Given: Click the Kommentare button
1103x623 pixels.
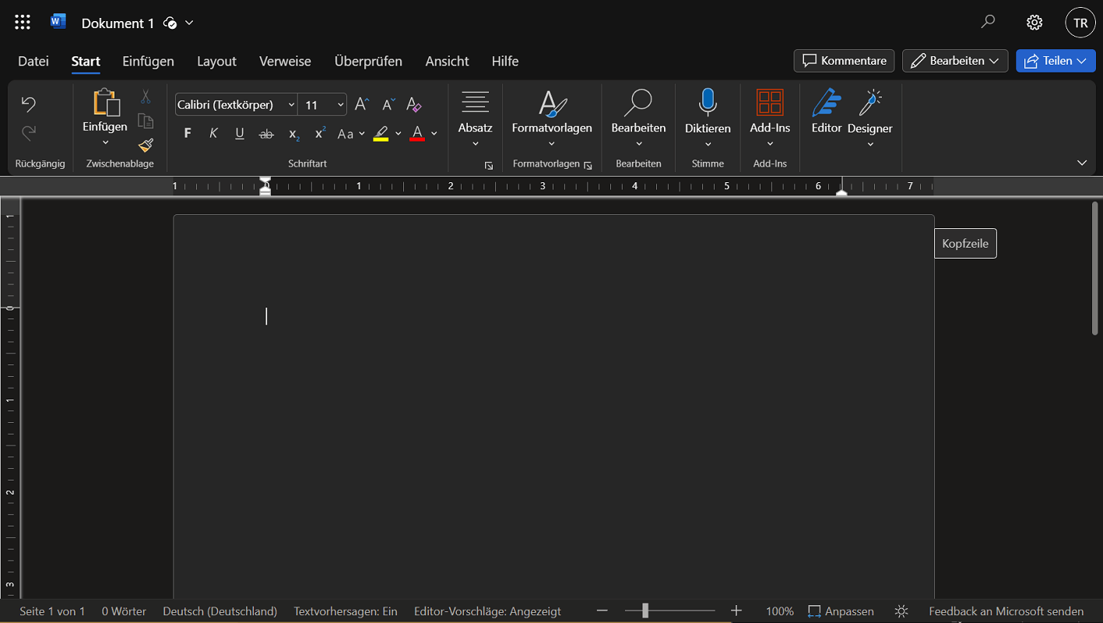Looking at the screenshot, I should click(x=844, y=61).
